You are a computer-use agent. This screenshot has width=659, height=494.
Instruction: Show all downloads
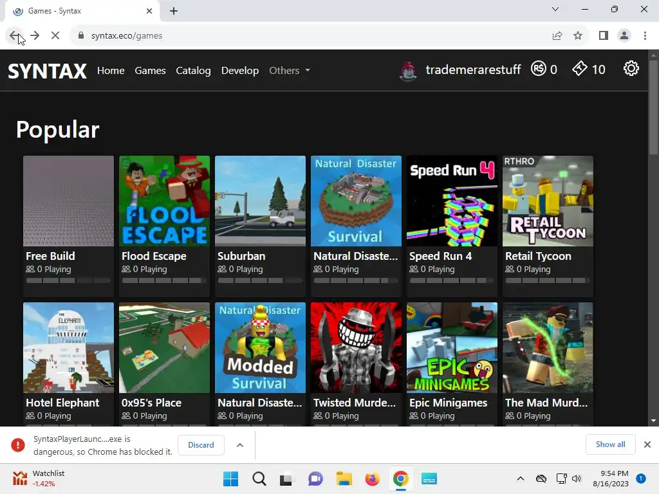point(610,444)
